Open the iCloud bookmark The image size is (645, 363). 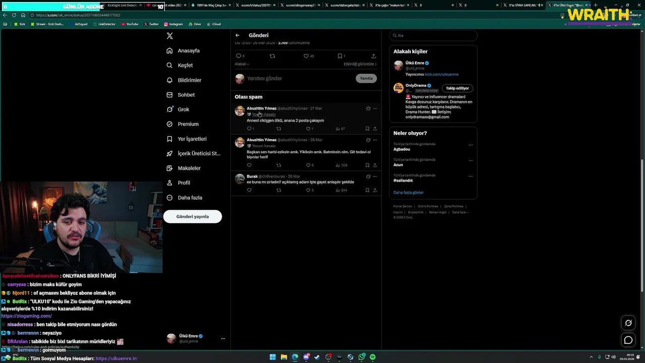click(214, 24)
